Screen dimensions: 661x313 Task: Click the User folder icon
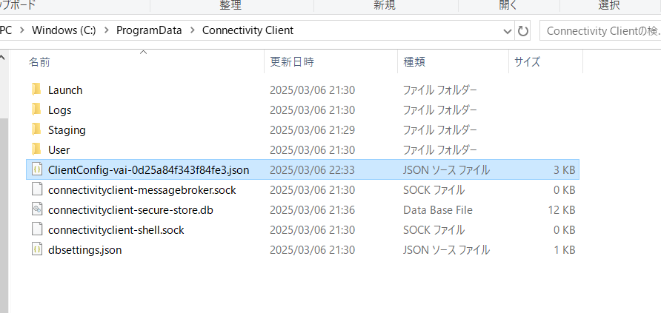(x=37, y=149)
